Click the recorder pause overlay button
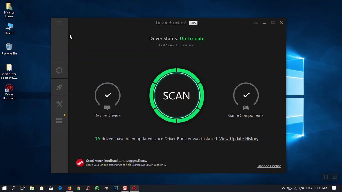The height and width of the screenshot is (192, 342). [326, 177]
